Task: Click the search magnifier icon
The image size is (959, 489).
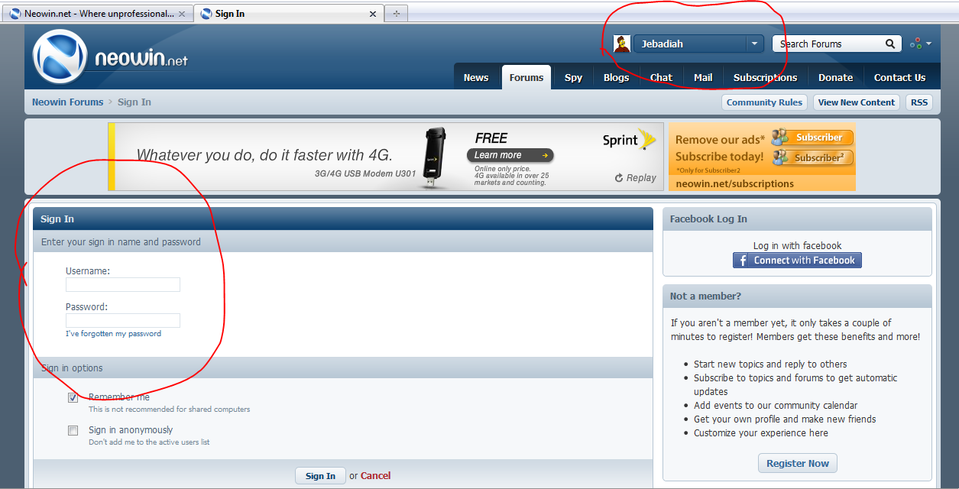Action: [890, 44]
